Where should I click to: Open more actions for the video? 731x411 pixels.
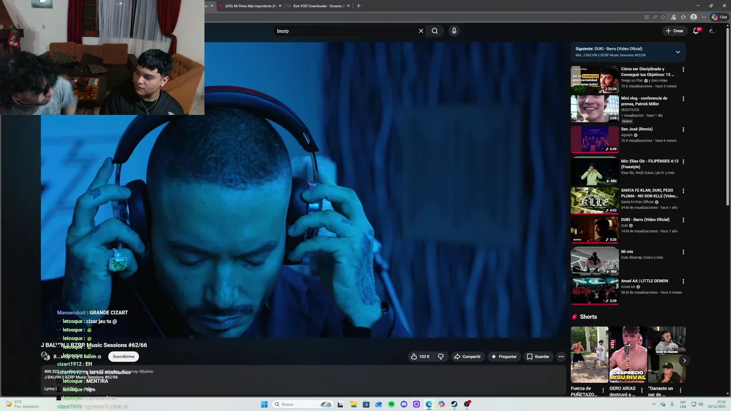tap(561, 357)
